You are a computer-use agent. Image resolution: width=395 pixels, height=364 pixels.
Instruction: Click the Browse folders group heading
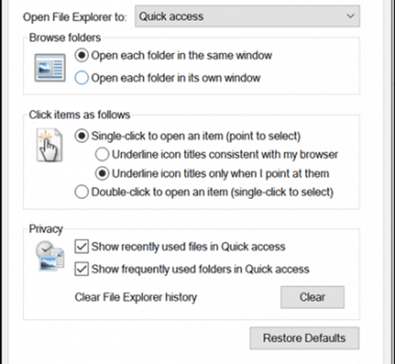[x=65, y=38]
